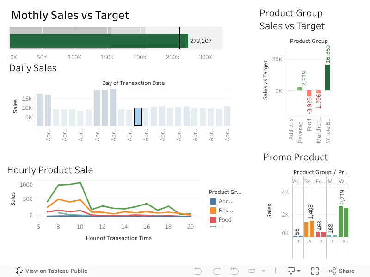Image resolution: width=370 pixels, height=277 pixels.
Task: Click the outlined highlighted bar in Daily Sales
Action: tap(137, 117)
